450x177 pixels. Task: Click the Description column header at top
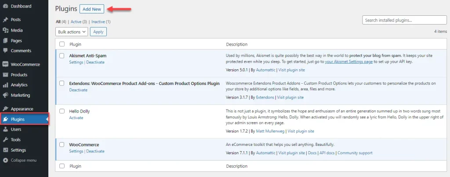point(237,44)
